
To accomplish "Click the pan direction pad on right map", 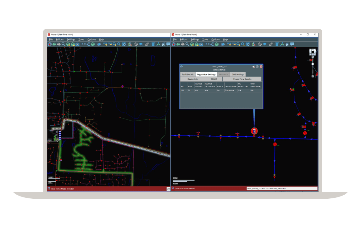I will (313, 52).
